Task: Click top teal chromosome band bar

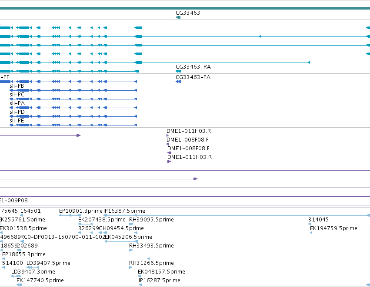Action: point(185,9)
